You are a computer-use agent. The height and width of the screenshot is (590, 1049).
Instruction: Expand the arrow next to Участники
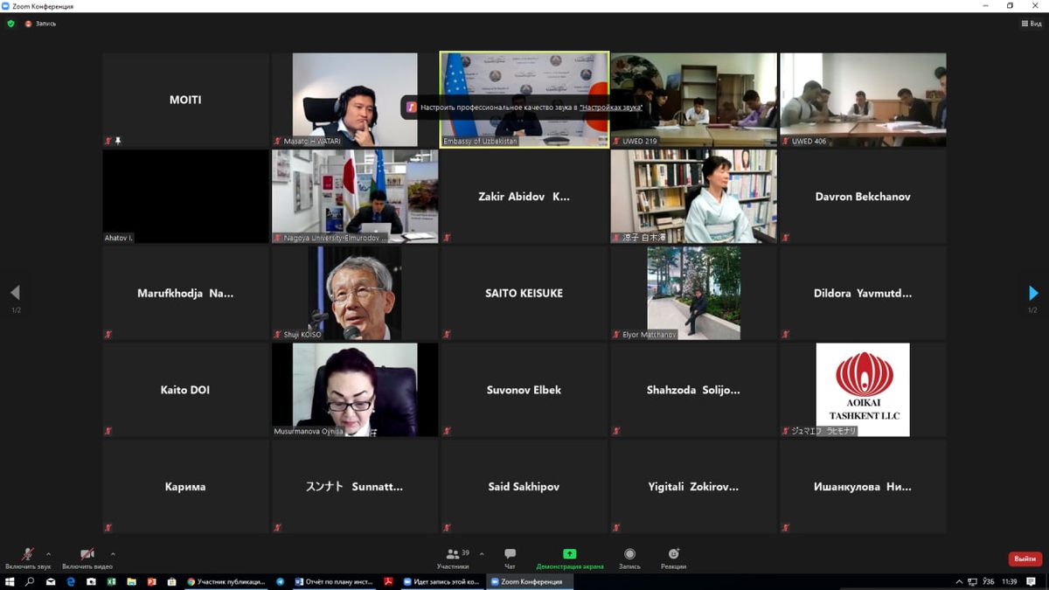point(482,553)
